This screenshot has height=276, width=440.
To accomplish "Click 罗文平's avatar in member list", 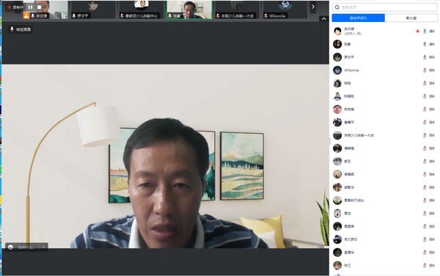I will 337,57.
